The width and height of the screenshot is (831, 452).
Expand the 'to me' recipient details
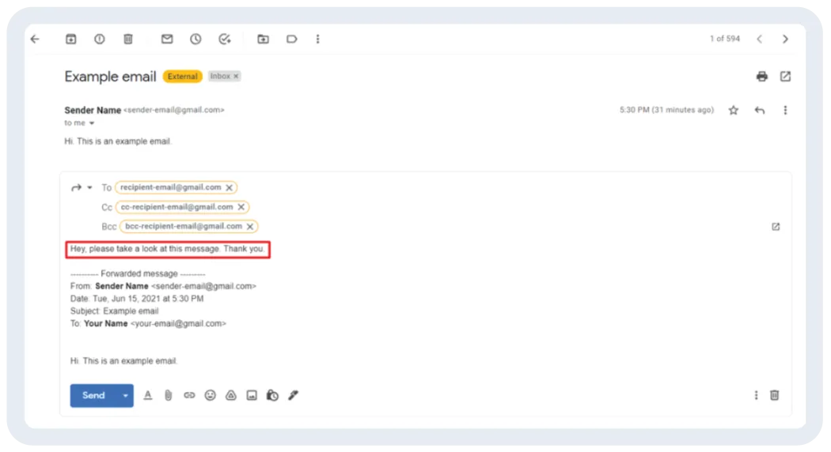tap(92, 123)
